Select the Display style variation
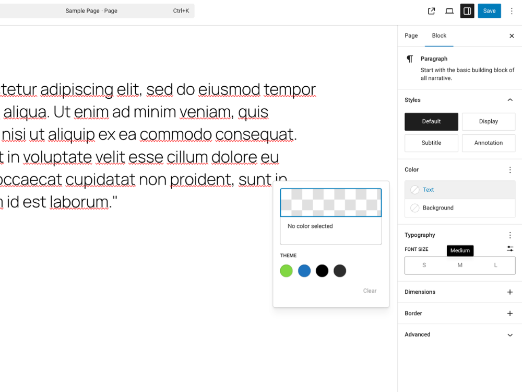Screen dimensions: 522x392 489,121
